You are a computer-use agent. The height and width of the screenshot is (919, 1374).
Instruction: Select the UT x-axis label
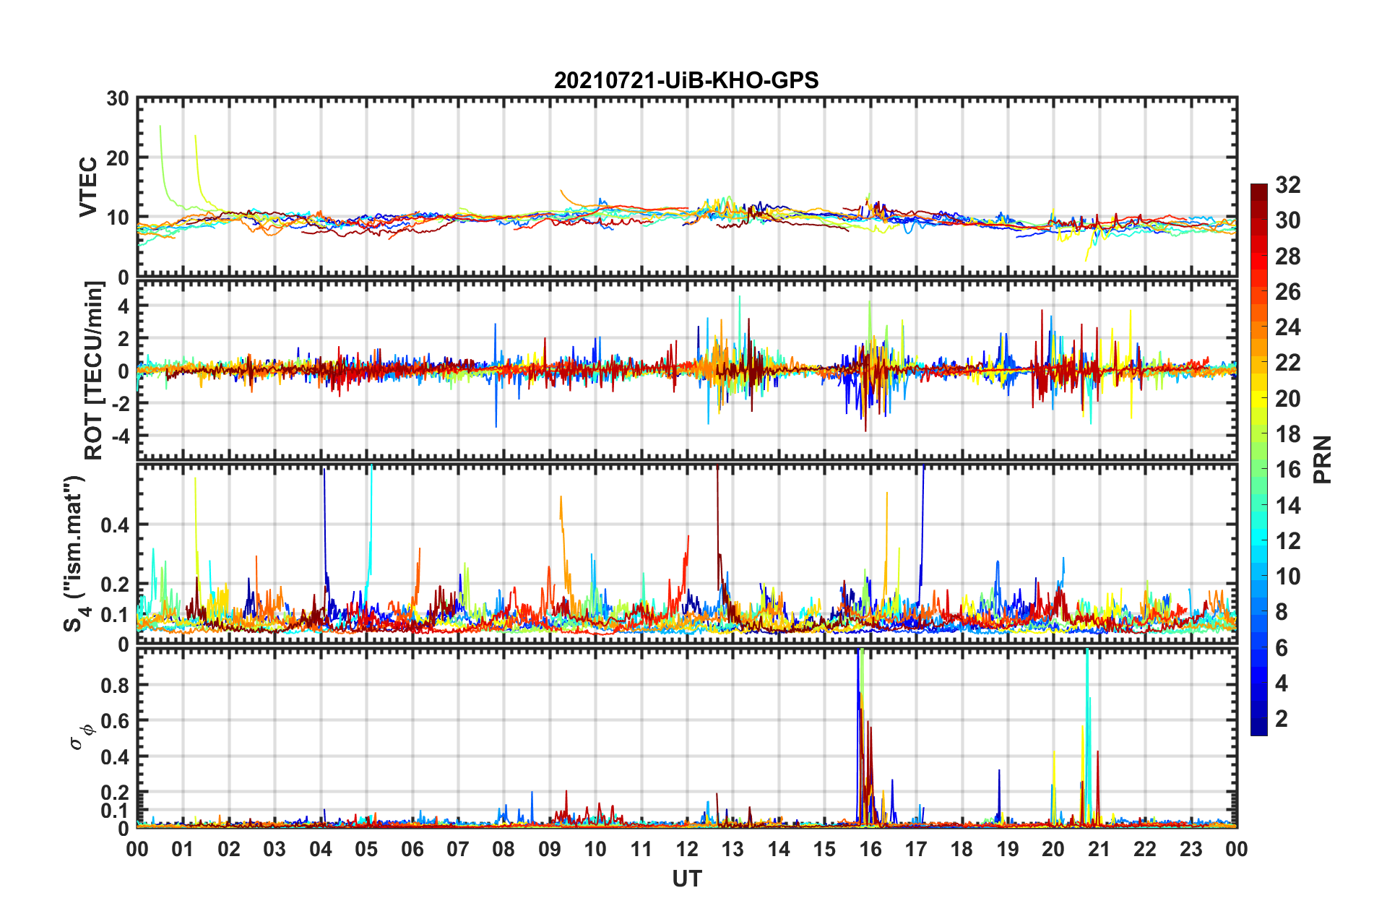tap(687, 879)
